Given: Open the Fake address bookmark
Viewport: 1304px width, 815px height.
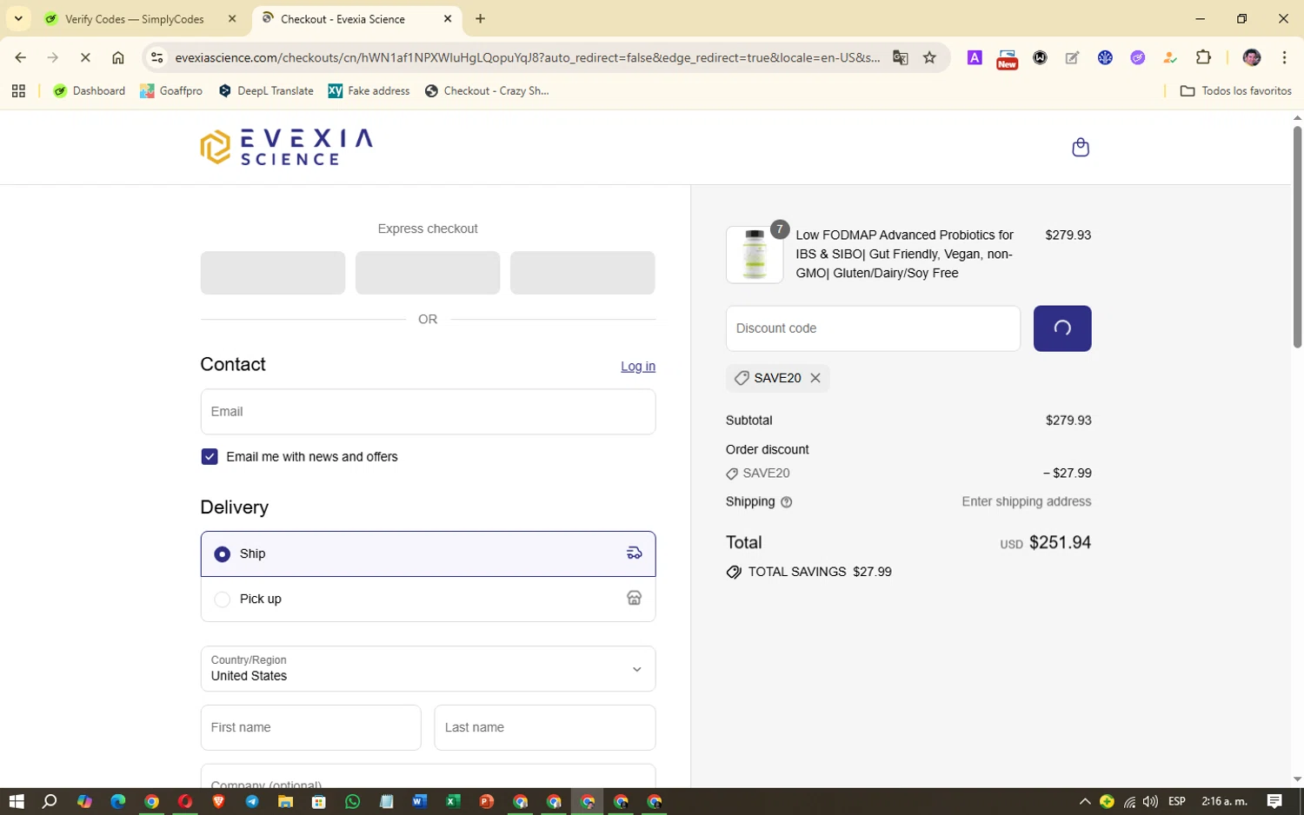Looking at the screenshot, I should (x=369, y=91).
